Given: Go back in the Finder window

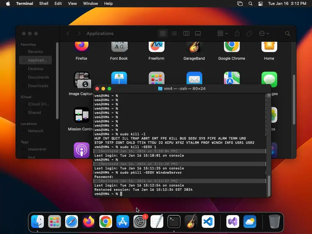Looking at the screenshot, I should 68,34.
